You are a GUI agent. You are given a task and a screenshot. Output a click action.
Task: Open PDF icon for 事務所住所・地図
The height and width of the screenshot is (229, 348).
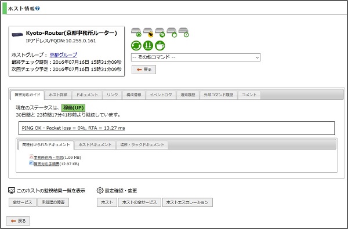31,157
